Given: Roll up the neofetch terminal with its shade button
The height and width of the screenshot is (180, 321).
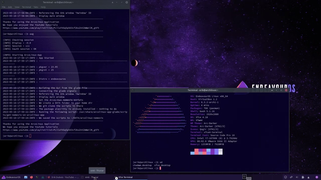Looking at the screenshot, I should [272, 90].
